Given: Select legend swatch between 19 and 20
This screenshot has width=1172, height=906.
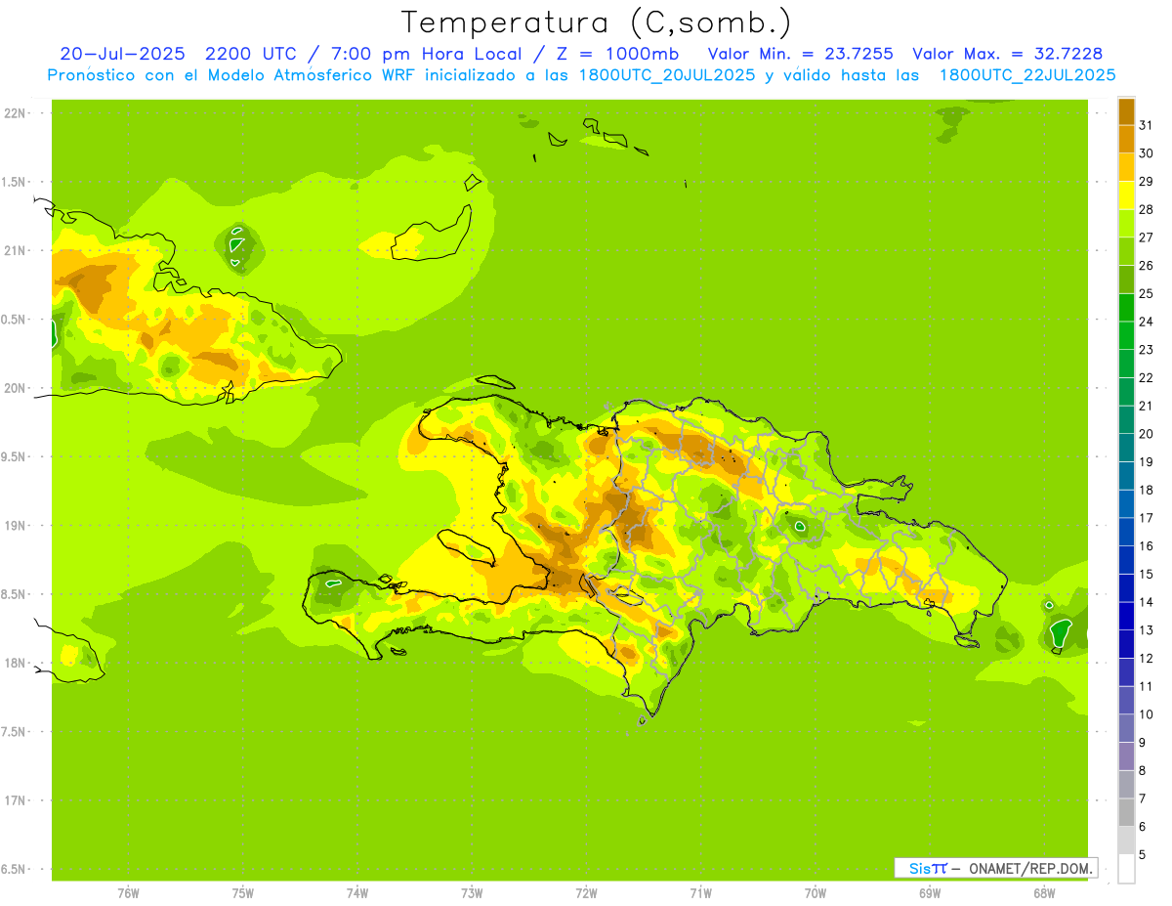Looking at the screenshot, I should (1126, 448).
